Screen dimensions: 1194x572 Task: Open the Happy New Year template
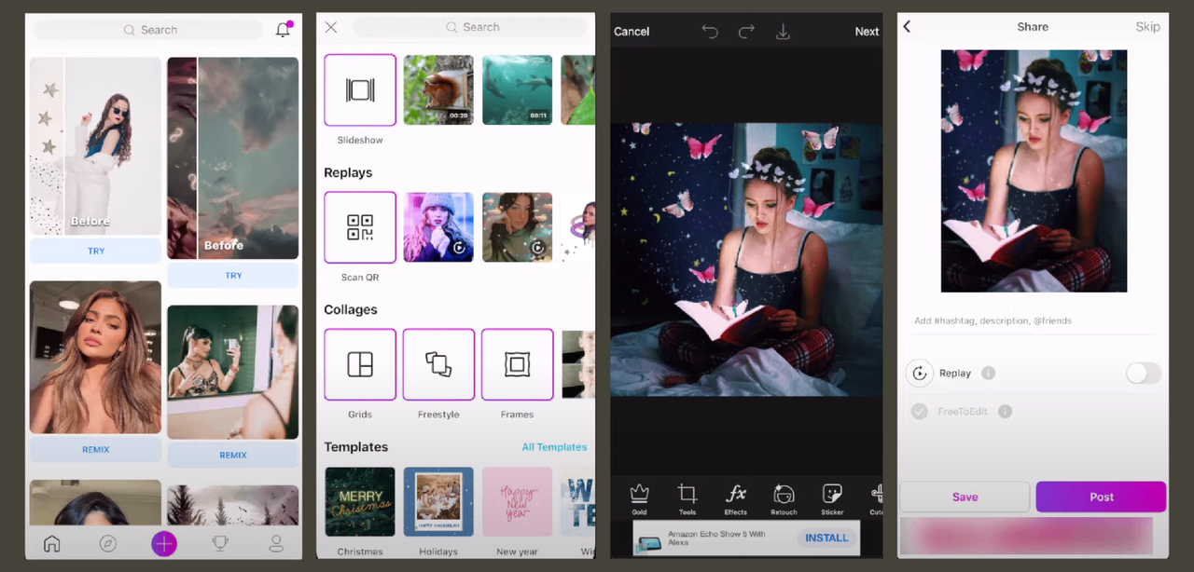point(517,501)
